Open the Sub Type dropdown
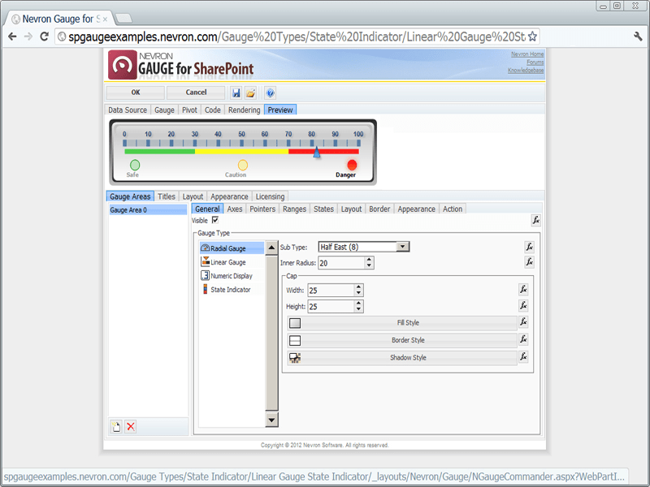 (x=401, y=247)
